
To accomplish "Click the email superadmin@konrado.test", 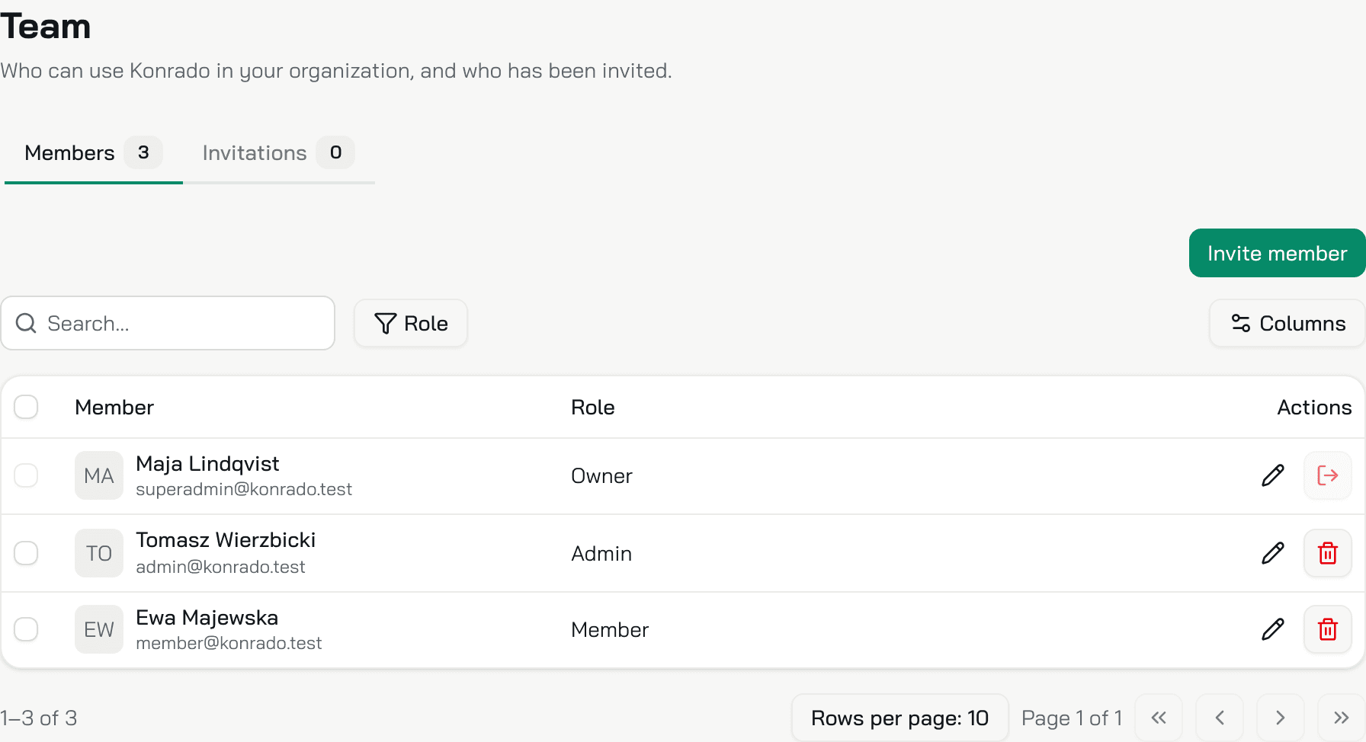I will point(244,489).
